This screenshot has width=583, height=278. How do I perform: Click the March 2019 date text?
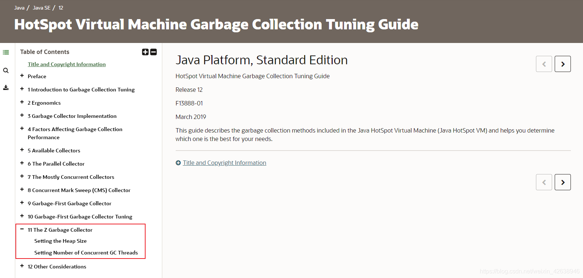click(x=191, y=117)
